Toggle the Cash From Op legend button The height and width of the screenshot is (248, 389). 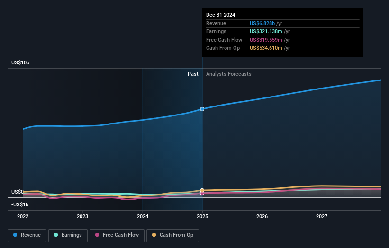(x=172, y=235)
